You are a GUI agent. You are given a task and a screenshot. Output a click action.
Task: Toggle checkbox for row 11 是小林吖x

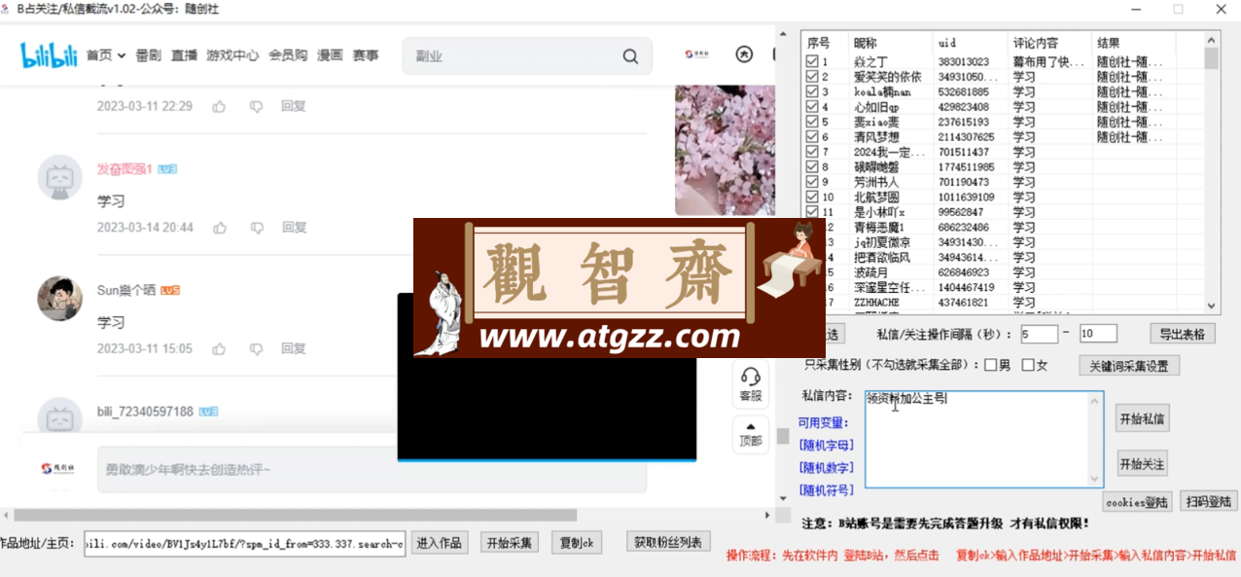pos(812,212)
